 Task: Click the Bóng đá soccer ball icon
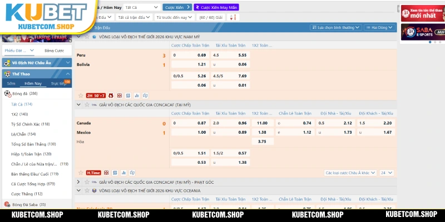click(x=7, y=94)
